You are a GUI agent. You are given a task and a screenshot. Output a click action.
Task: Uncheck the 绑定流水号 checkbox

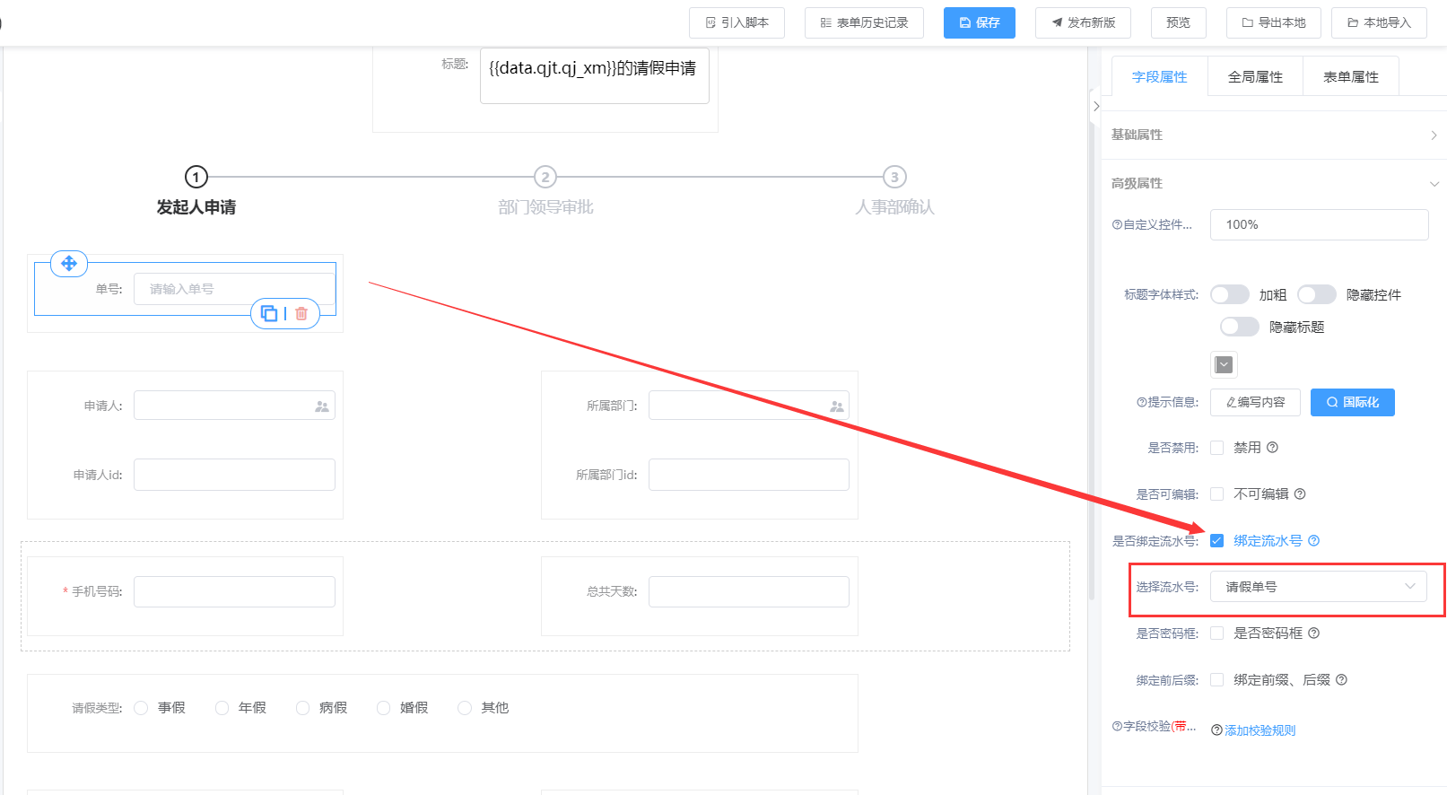[1217, 541]
